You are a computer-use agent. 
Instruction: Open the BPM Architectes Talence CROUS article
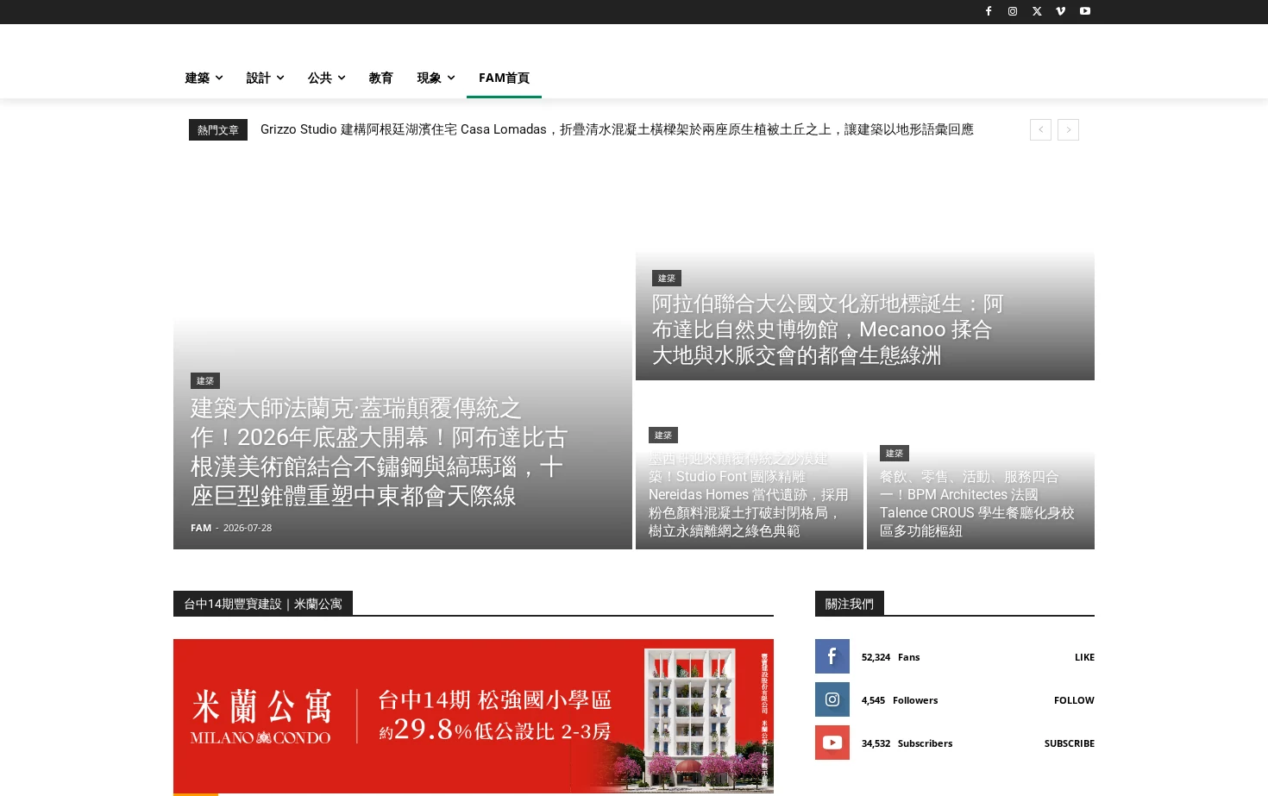pyautogui.click(x=977, y=504)
